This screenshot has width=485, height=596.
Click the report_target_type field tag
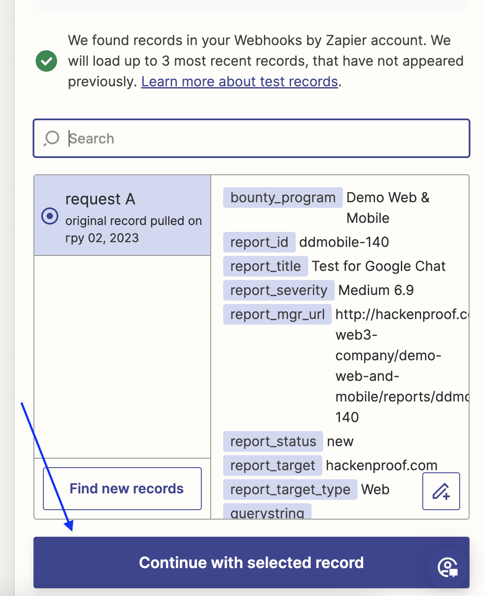[290, 490]
